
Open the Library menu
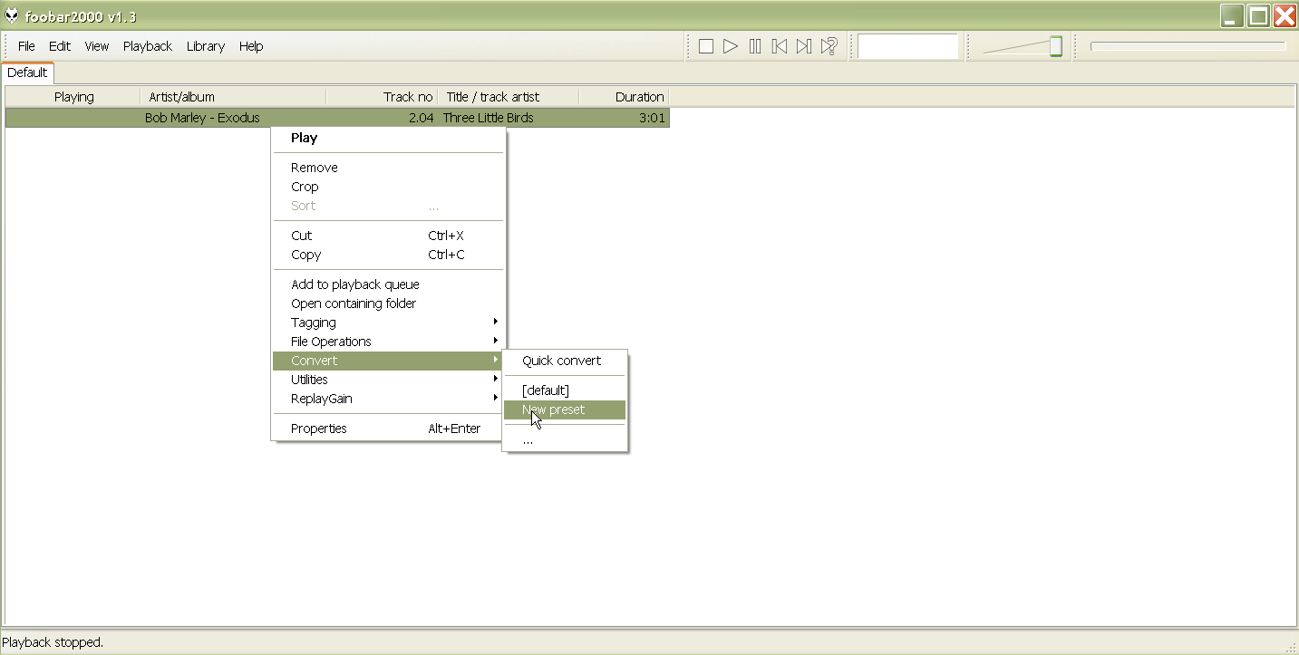[205, 46]
